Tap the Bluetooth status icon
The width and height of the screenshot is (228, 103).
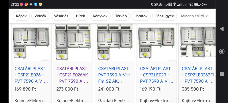click(x=174, y=4)
